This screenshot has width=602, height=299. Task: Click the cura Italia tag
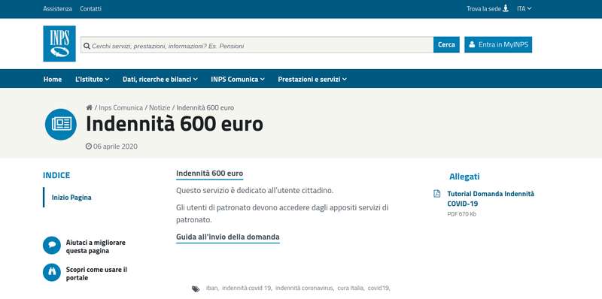(x=351, y=288)
